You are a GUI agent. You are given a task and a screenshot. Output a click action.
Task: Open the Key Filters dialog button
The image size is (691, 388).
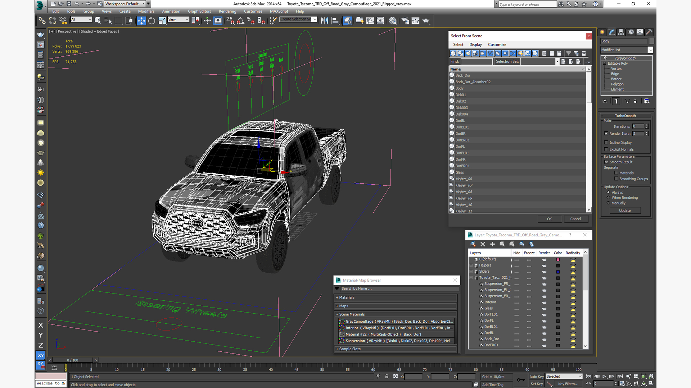tap(568, 384)
